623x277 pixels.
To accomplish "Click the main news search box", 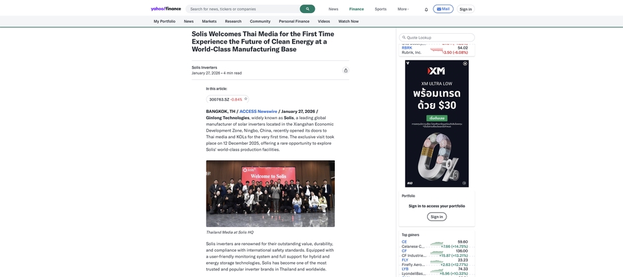I will pos(243,9).
